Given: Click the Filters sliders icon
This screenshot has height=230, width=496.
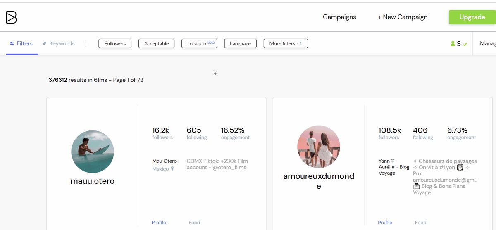Looking at the screenshot, I should pyautogui.click(x=12, y=44).
